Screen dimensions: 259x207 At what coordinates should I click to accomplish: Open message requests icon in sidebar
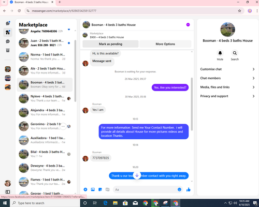8,41
